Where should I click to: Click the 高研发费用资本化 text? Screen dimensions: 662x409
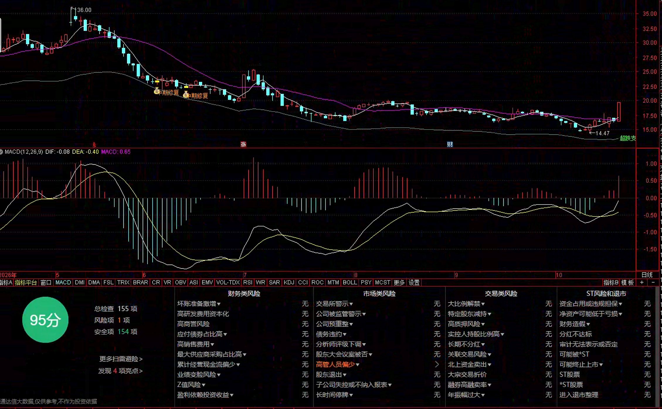(203, 314)
